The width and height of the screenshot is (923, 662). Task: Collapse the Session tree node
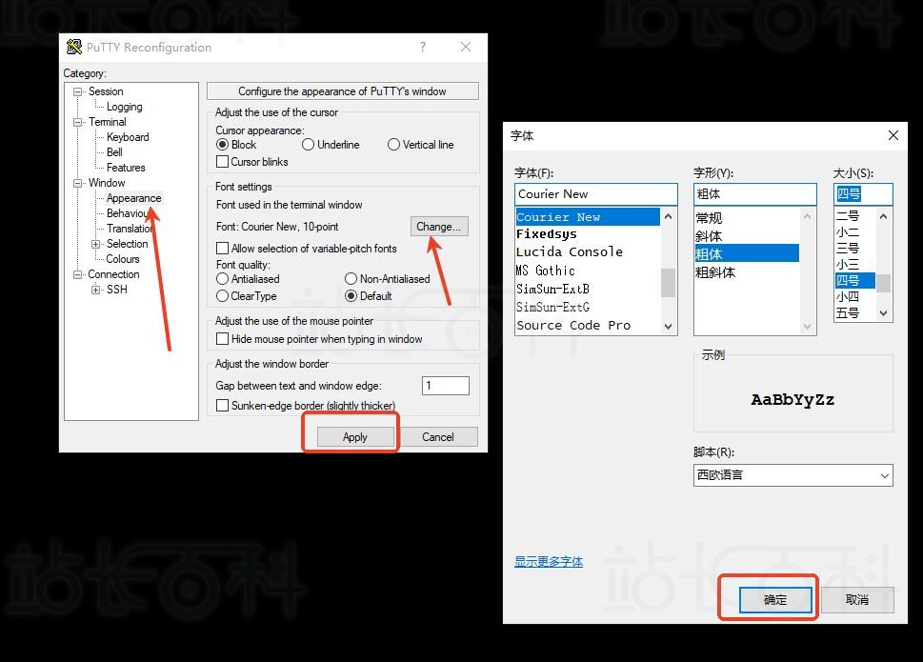[x=78, y=91]
